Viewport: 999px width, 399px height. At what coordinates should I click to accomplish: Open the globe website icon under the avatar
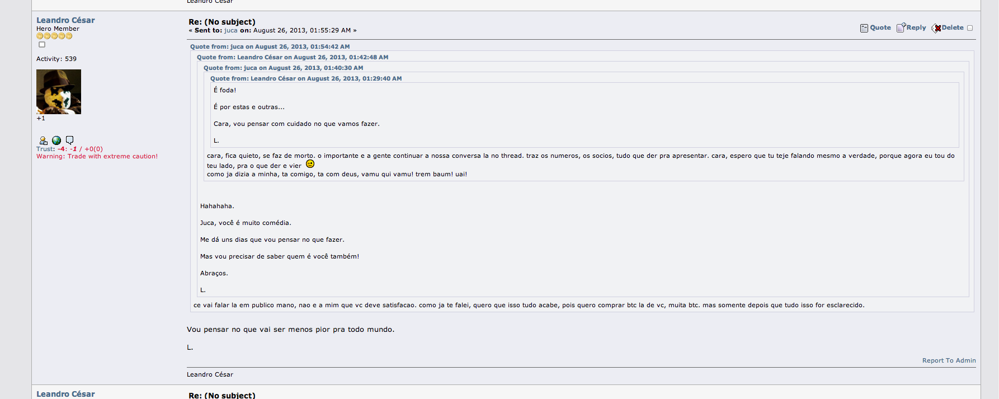(x=56, y=140)
